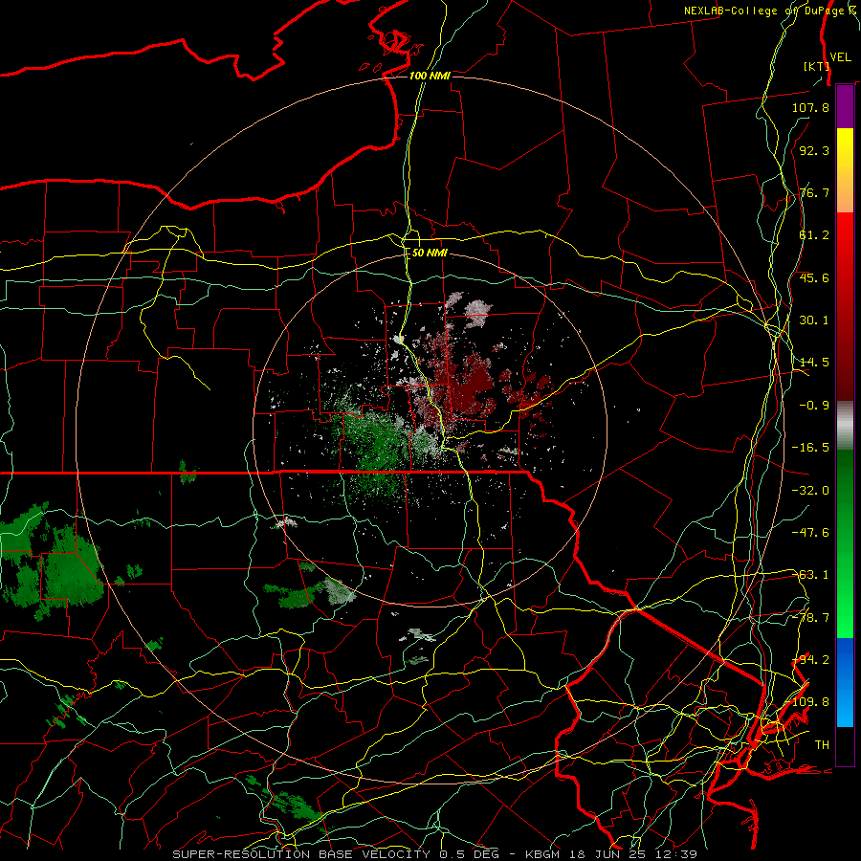The height and width of the screenshot is (861, 861).
Task: Select the 30.1 scale value
Action: click(x=814, y=320)
